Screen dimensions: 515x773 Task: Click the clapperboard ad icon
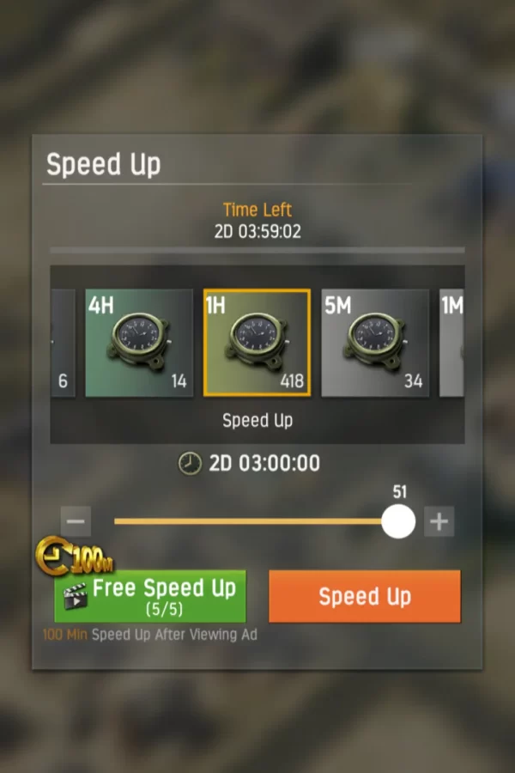tap(76, 595)
